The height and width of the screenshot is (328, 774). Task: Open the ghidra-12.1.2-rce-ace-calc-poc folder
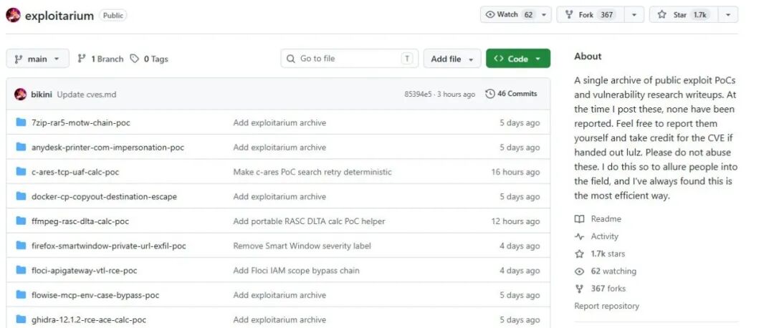[89, 320]
